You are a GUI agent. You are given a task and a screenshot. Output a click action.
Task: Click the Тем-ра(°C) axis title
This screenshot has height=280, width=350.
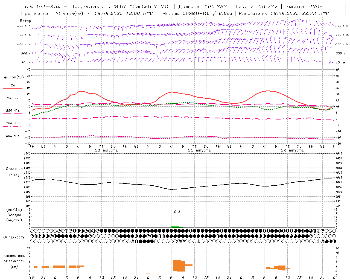click(x=13, y=77)
